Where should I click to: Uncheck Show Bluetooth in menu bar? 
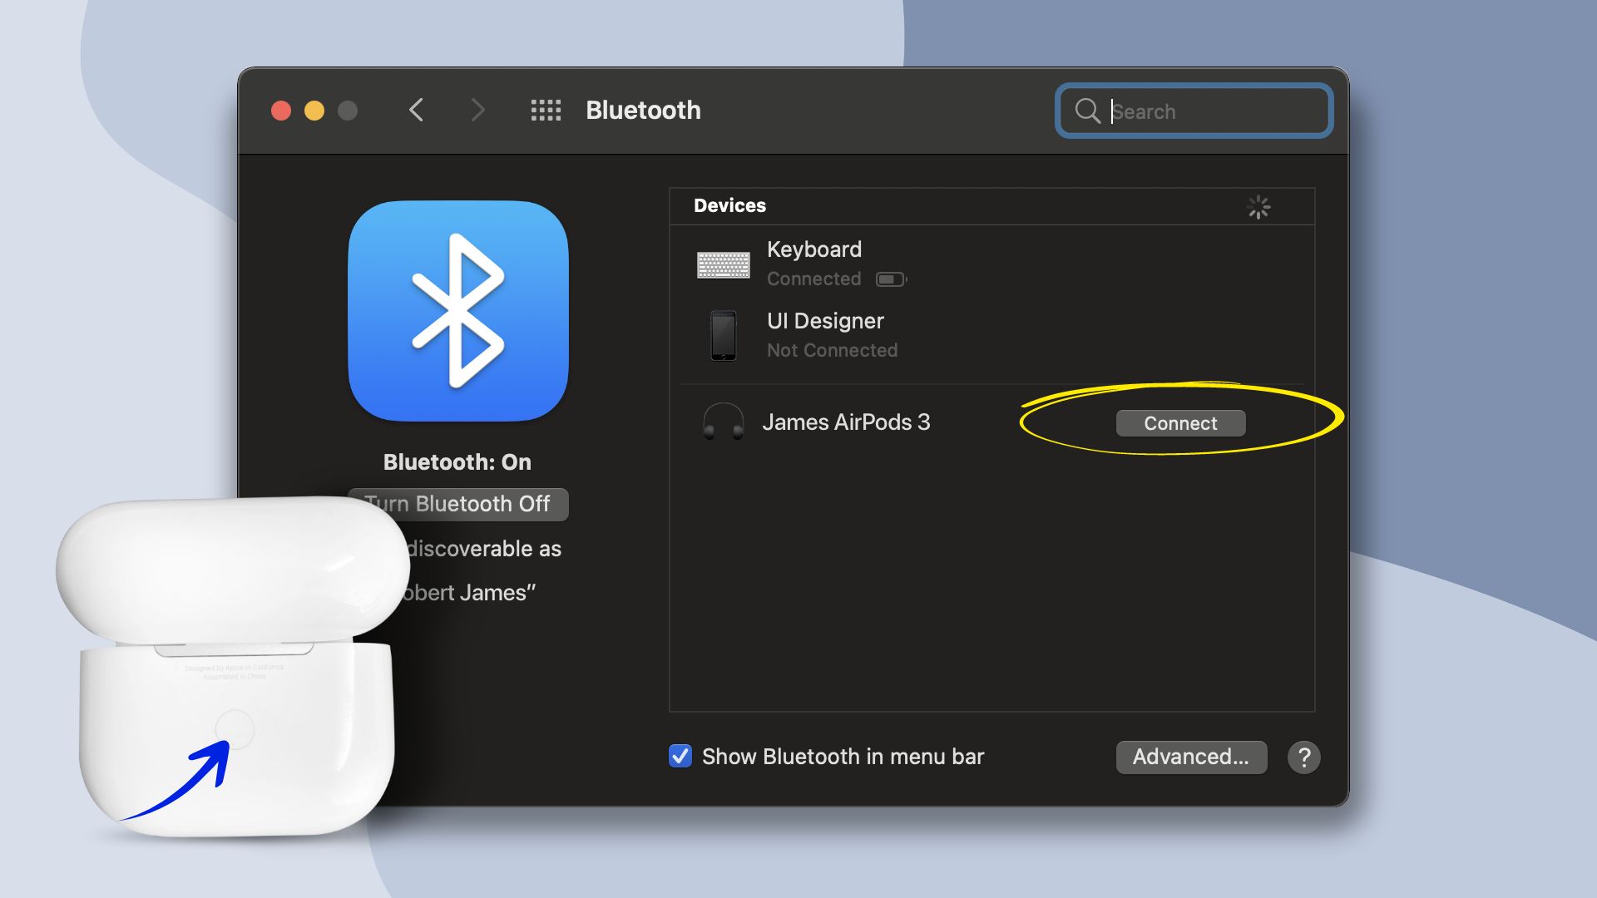(x=680, y=756)
